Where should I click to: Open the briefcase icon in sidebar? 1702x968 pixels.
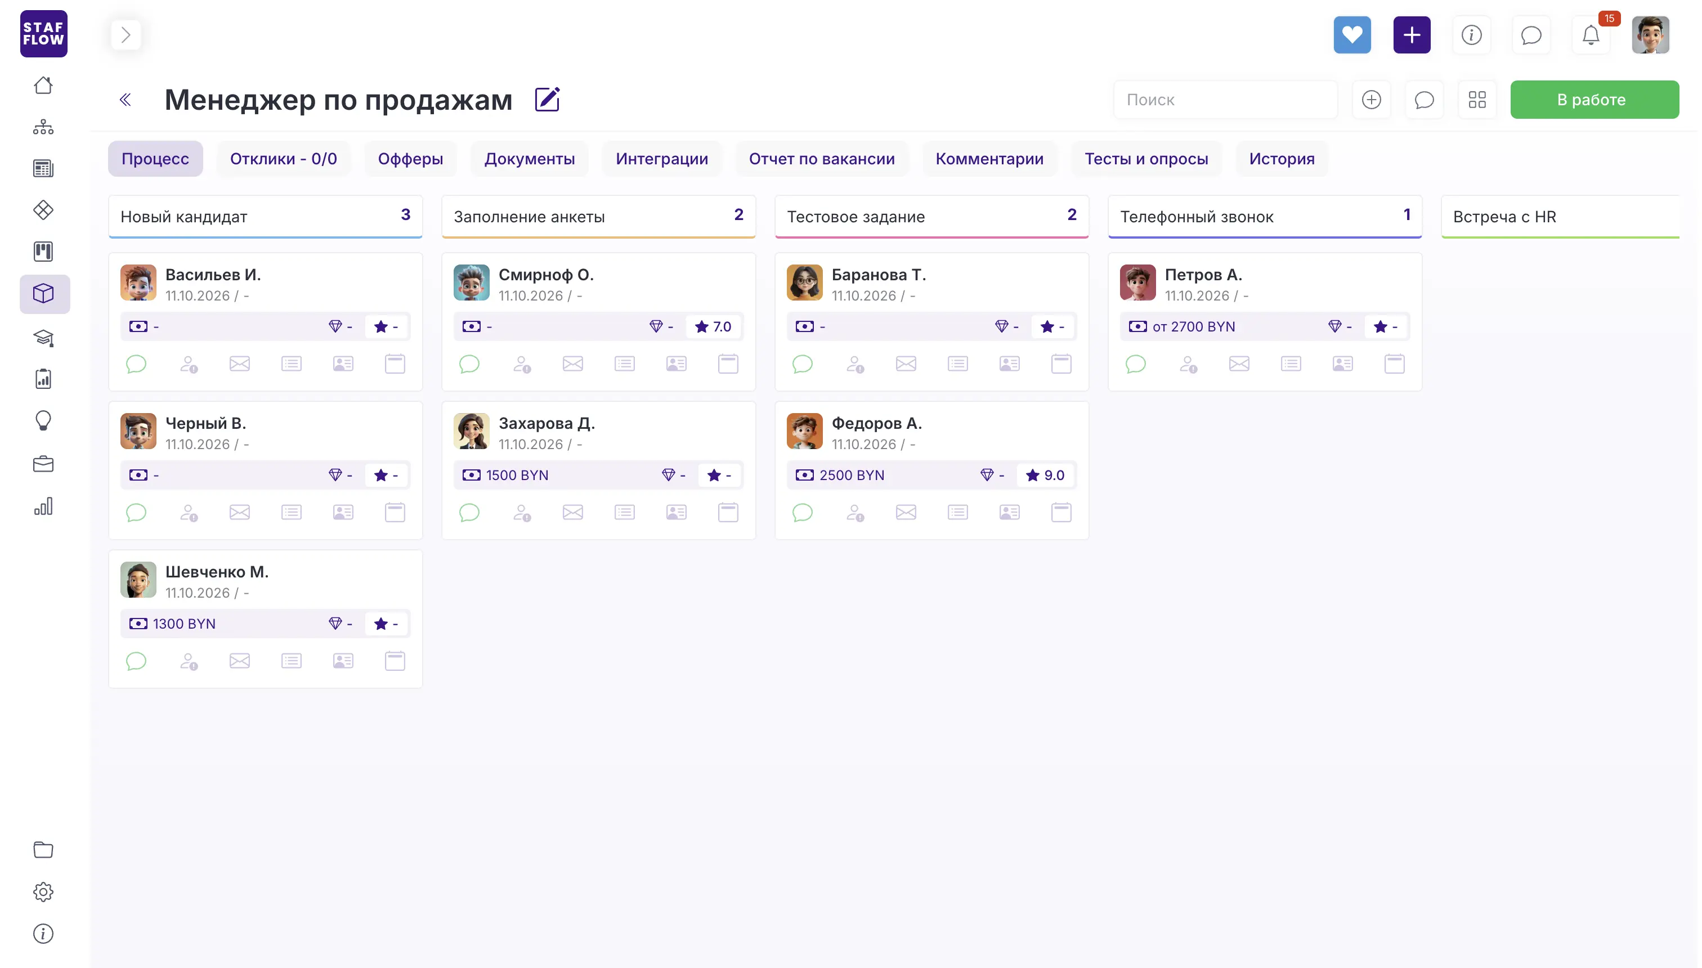[43, 463]
